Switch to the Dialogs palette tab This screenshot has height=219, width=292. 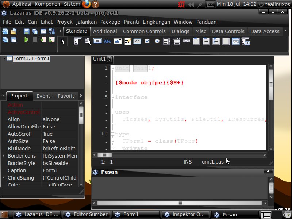[x=180, y=31]
